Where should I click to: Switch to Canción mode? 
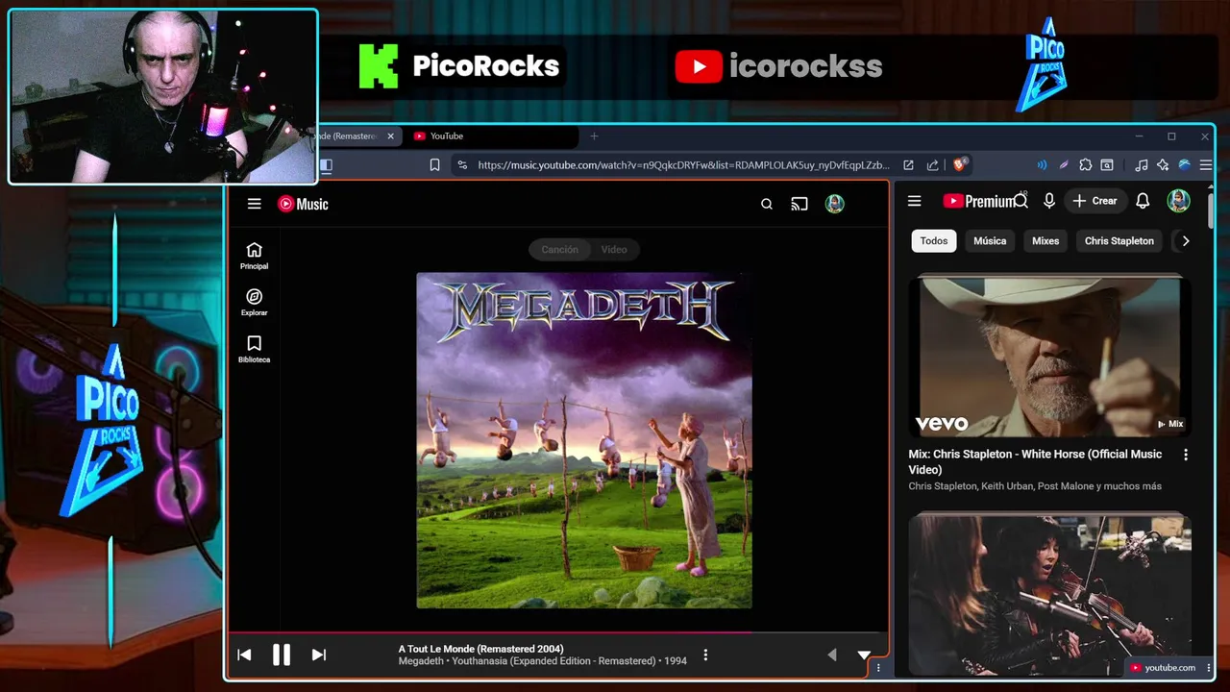[x=559, y=249]
